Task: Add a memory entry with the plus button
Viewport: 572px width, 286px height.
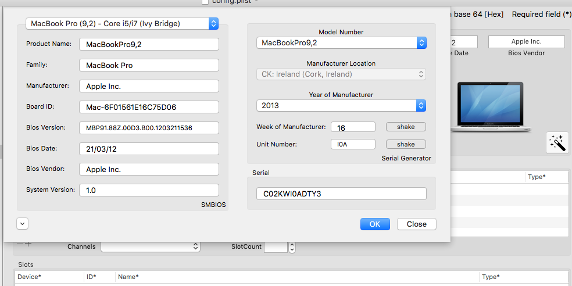Action: (x=29, y=244)
